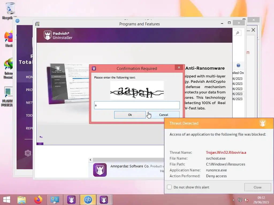Open Control Panel taskbar item
This screenshot has width=274, height=205.
coord(55,200)
